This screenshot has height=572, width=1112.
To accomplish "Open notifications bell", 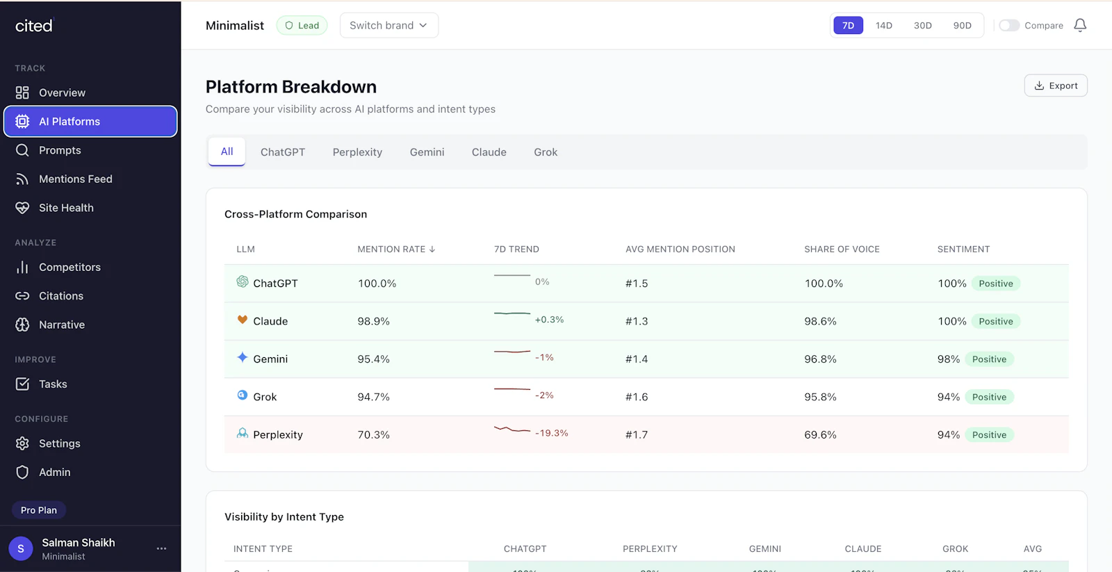I will click(1080, 26).
